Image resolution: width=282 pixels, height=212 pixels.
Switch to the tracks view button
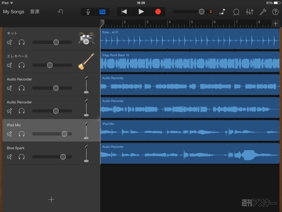click(102, 11)
